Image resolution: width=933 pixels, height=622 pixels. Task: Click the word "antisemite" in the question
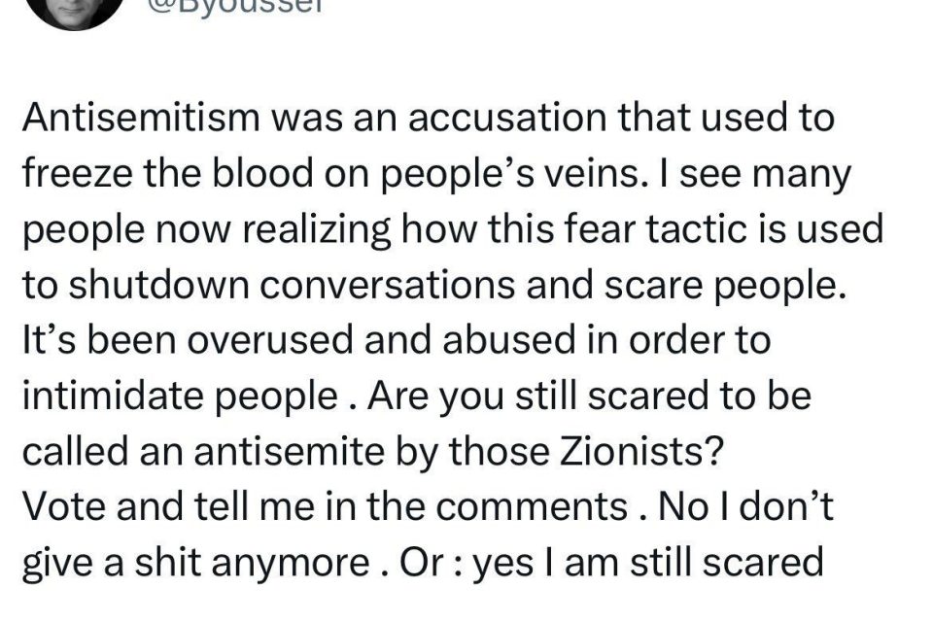290,451
